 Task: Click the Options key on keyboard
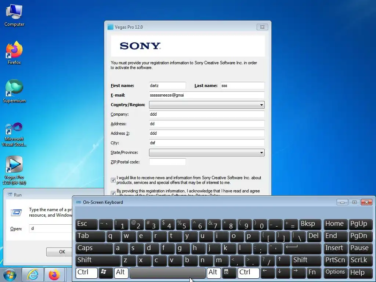(x=335, y=273)
